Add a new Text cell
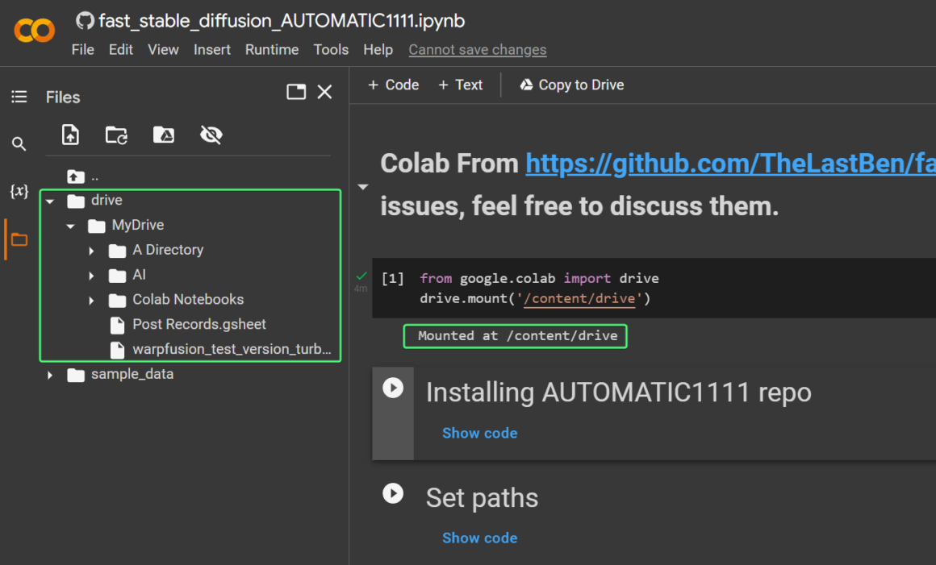Viewport: 936px width, 565px height. click(x=460, y=85)
